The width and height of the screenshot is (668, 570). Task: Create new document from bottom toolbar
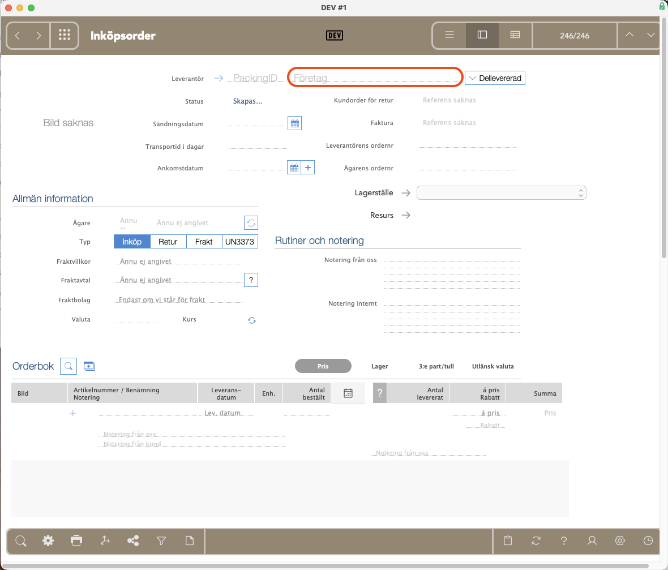(x=190, y=541)
